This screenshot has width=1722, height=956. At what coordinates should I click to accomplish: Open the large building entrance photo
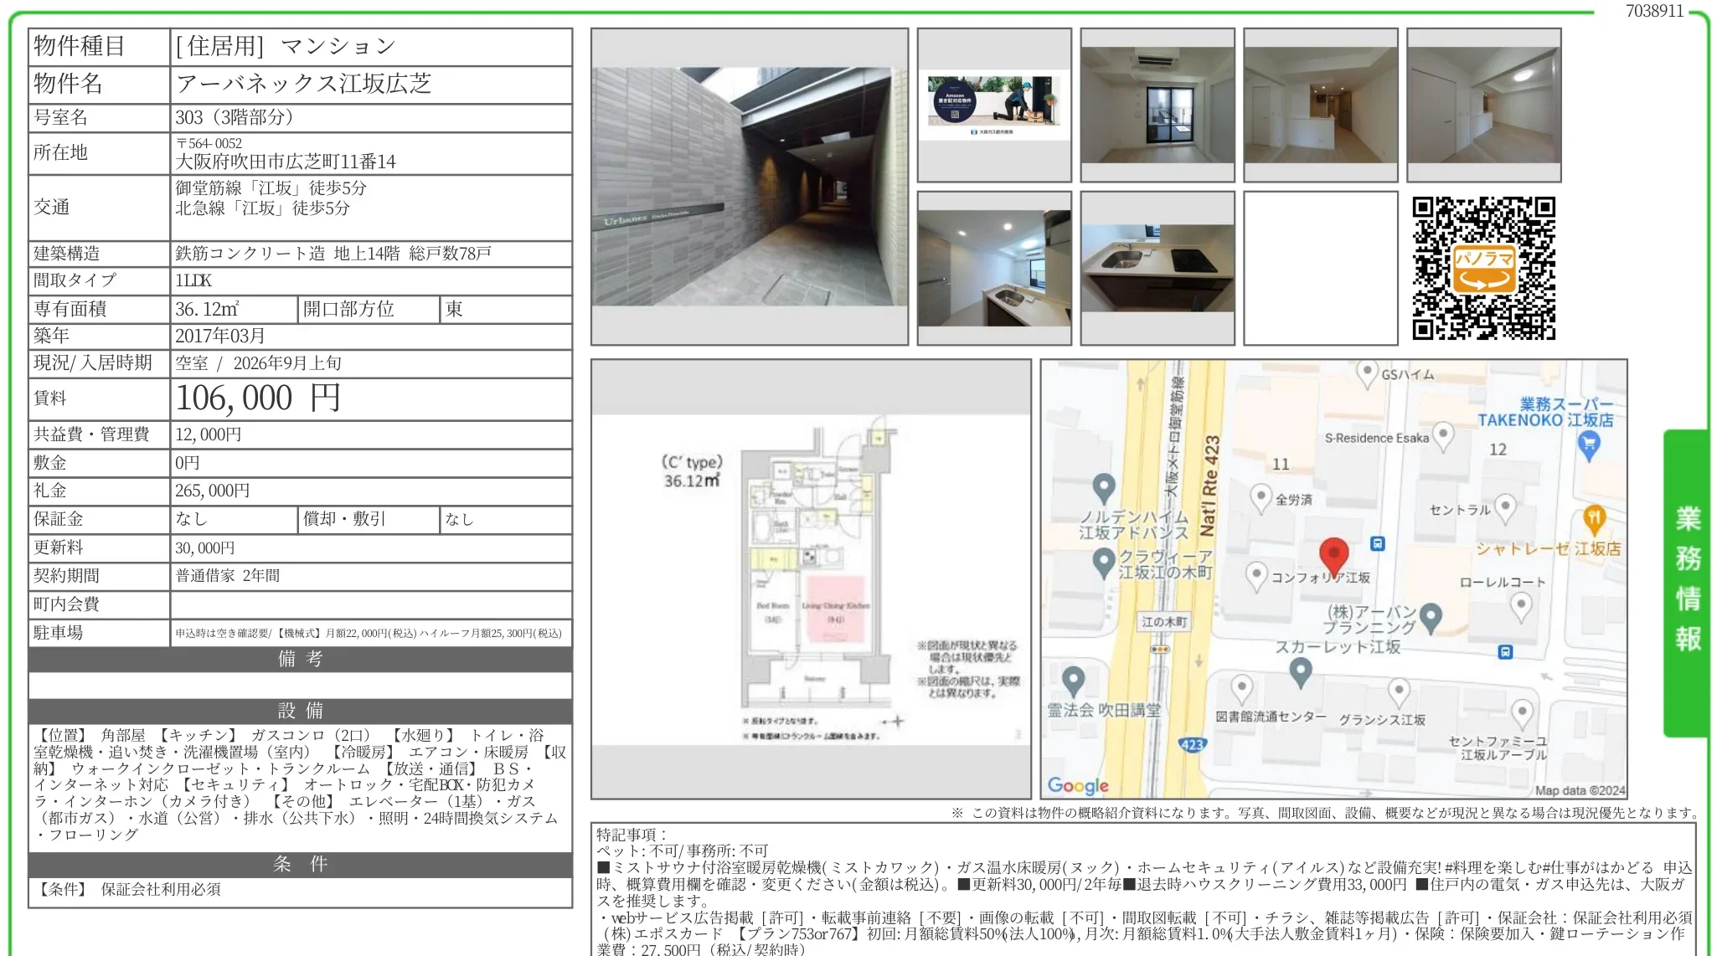click(750, 187)
